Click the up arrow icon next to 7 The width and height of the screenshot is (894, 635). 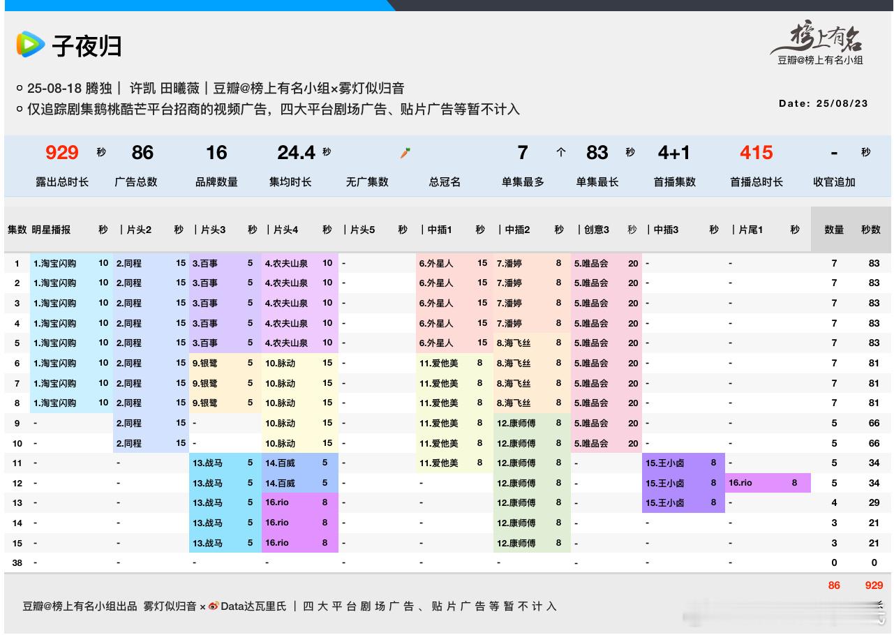tap(561, 153)
